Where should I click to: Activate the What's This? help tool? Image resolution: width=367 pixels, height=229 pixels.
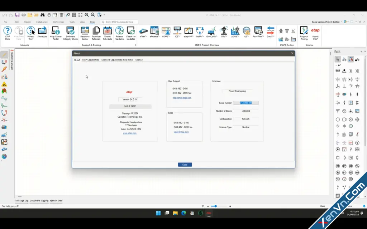pos(31,33)
